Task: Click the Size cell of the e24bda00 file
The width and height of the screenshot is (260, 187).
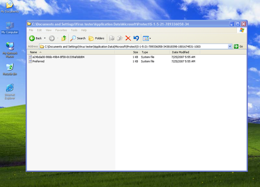Action: [135, 57]
